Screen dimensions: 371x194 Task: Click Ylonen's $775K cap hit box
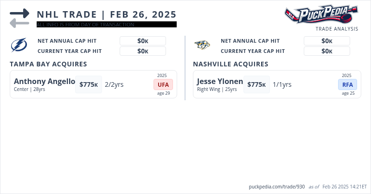coord(257,84)
